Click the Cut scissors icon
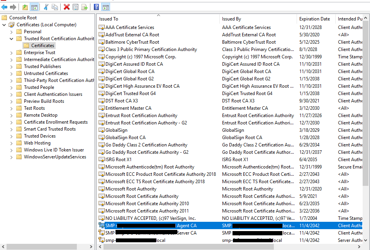 [46, 7]
